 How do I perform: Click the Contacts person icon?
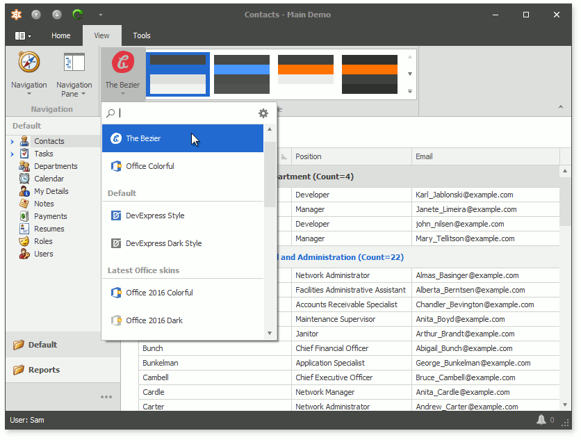24,141
